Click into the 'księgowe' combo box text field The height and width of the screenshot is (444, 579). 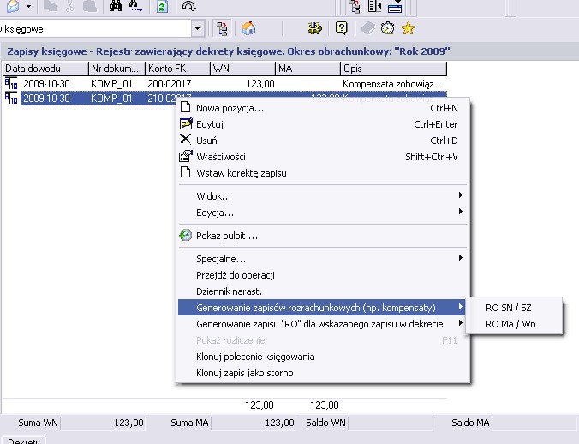[x=95, y=29]
